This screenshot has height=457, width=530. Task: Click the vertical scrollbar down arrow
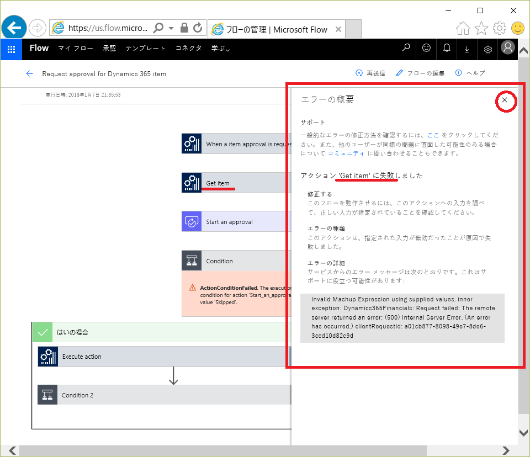523,433
